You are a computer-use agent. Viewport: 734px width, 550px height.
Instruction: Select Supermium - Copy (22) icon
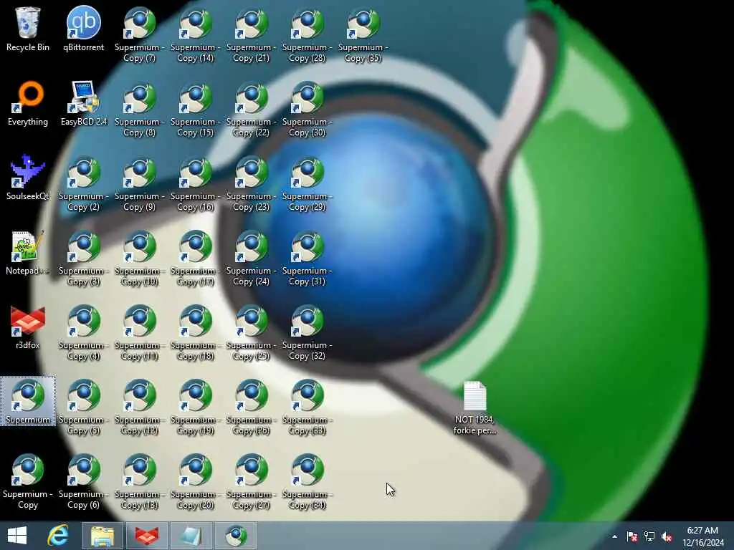[251, 110]
